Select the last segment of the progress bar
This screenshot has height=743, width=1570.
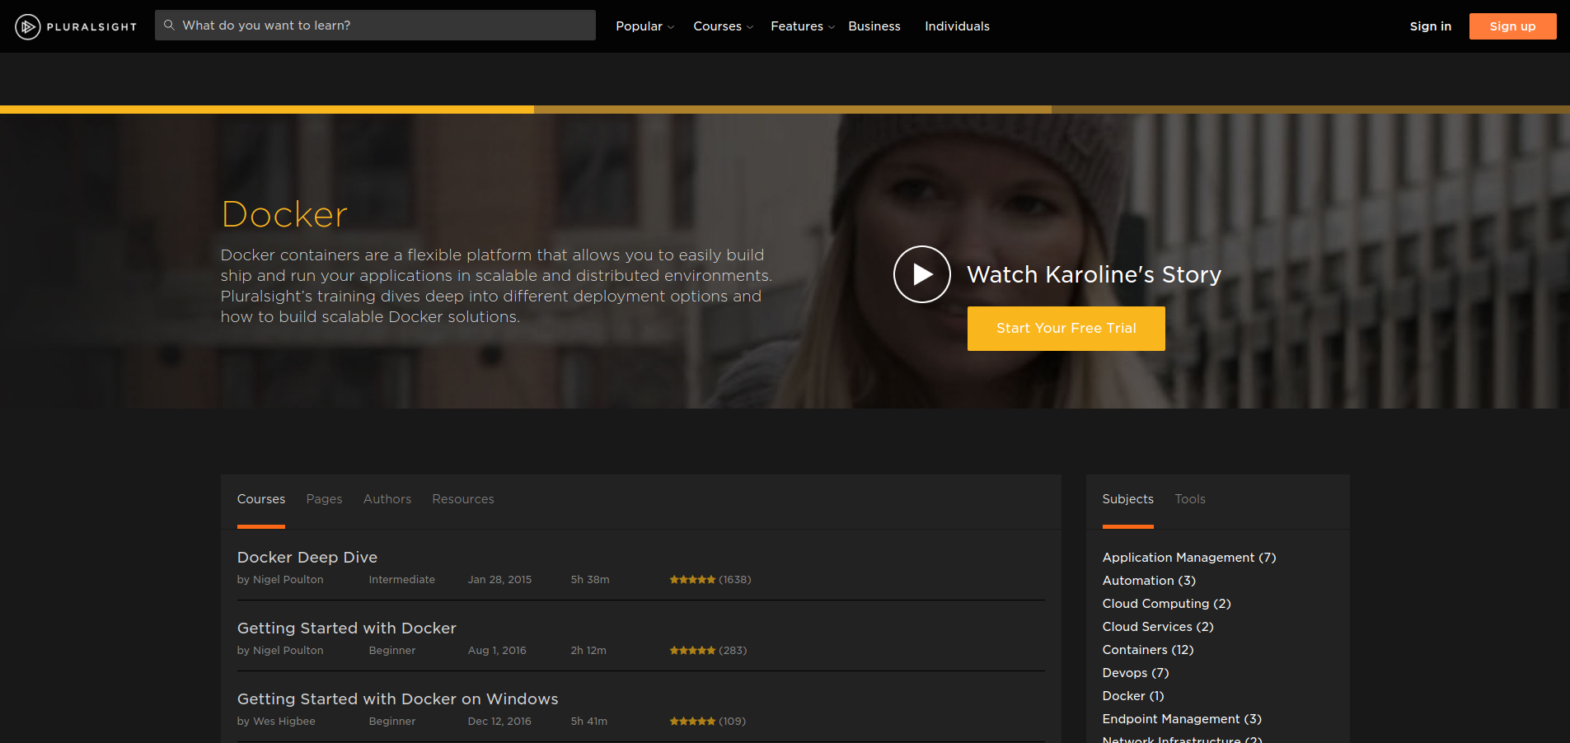coord(1310,110)
